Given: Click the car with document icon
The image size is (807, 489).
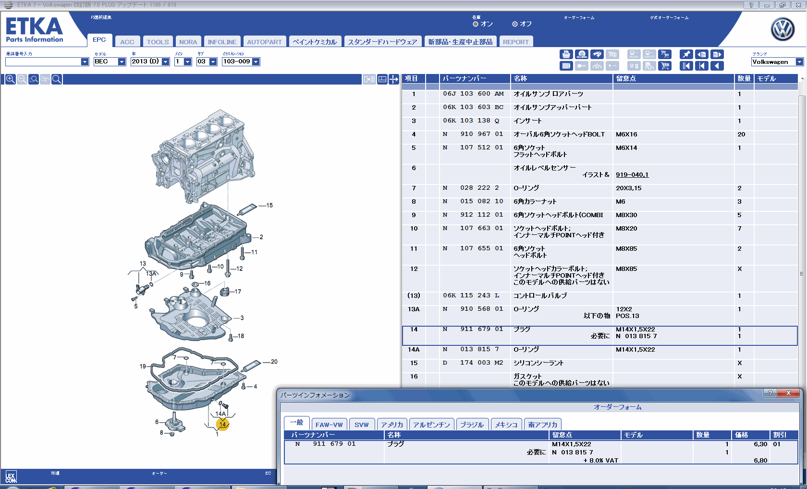Looking at the screenshot, I should tap(649, 66).
